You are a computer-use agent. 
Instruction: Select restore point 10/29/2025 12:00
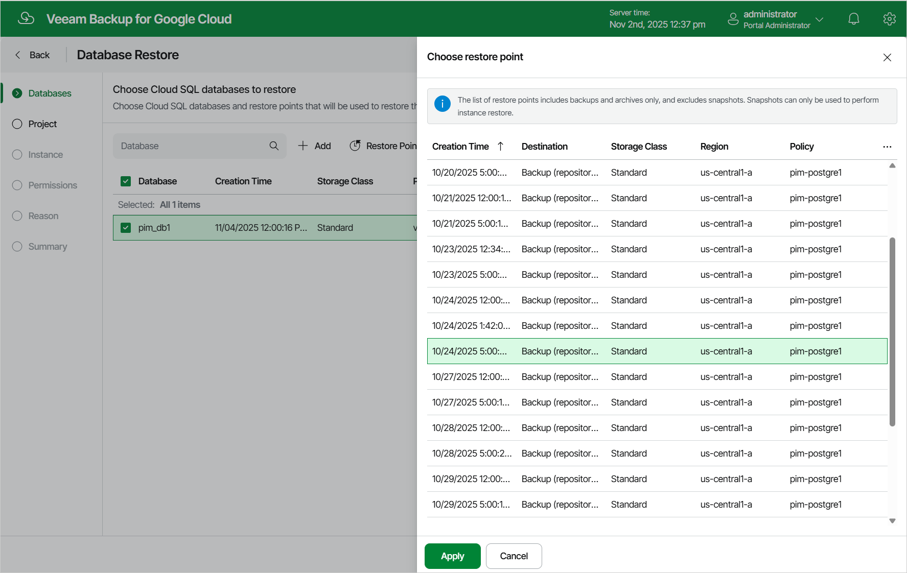[x=657, y=479]
